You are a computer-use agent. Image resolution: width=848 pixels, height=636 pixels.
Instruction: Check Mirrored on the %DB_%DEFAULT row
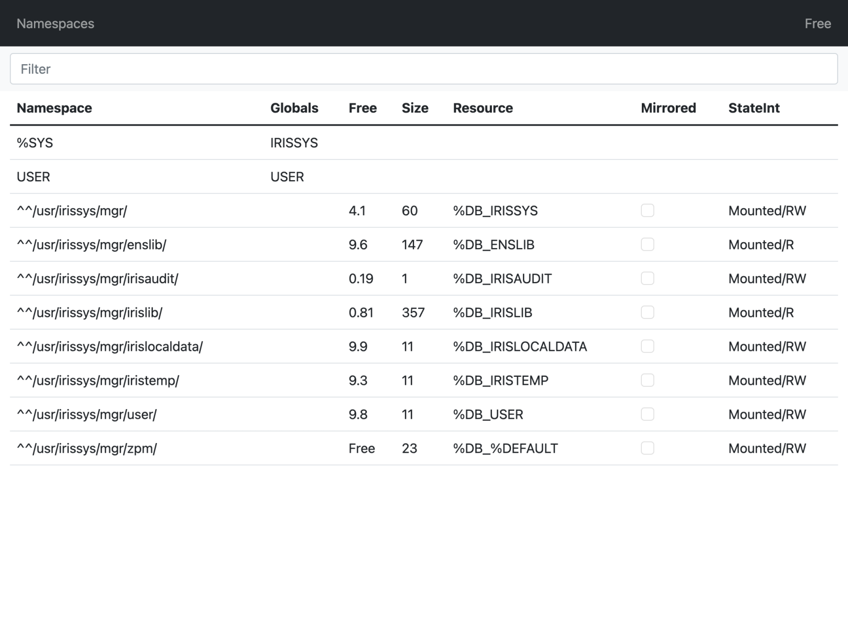(x=647, y=448)
